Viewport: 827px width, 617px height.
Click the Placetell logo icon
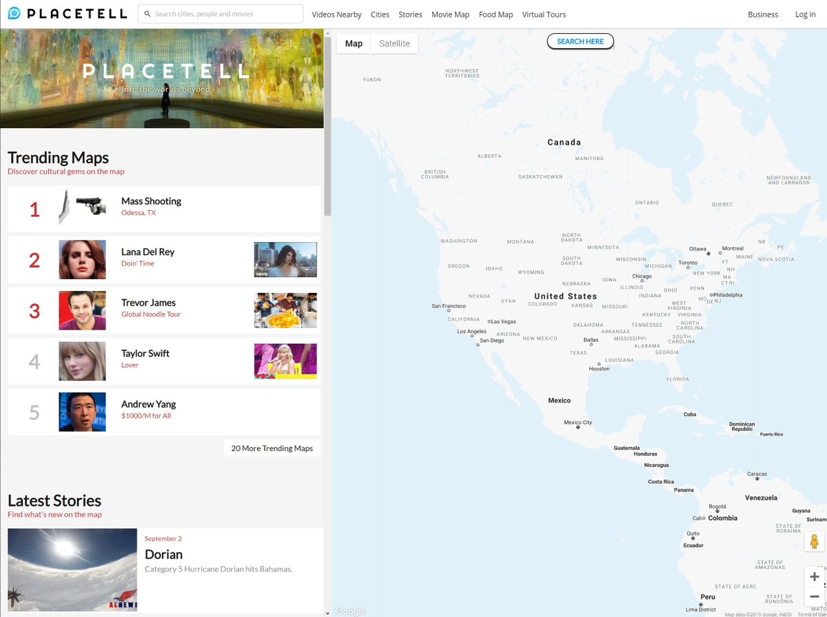pyautogui.click(x=14, y=14)
